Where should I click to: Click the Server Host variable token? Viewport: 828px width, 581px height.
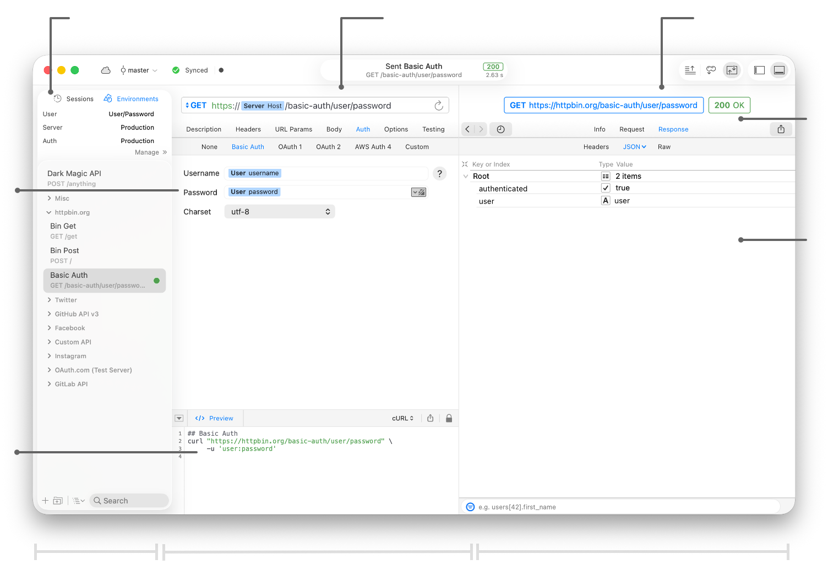tap(263, 106)
